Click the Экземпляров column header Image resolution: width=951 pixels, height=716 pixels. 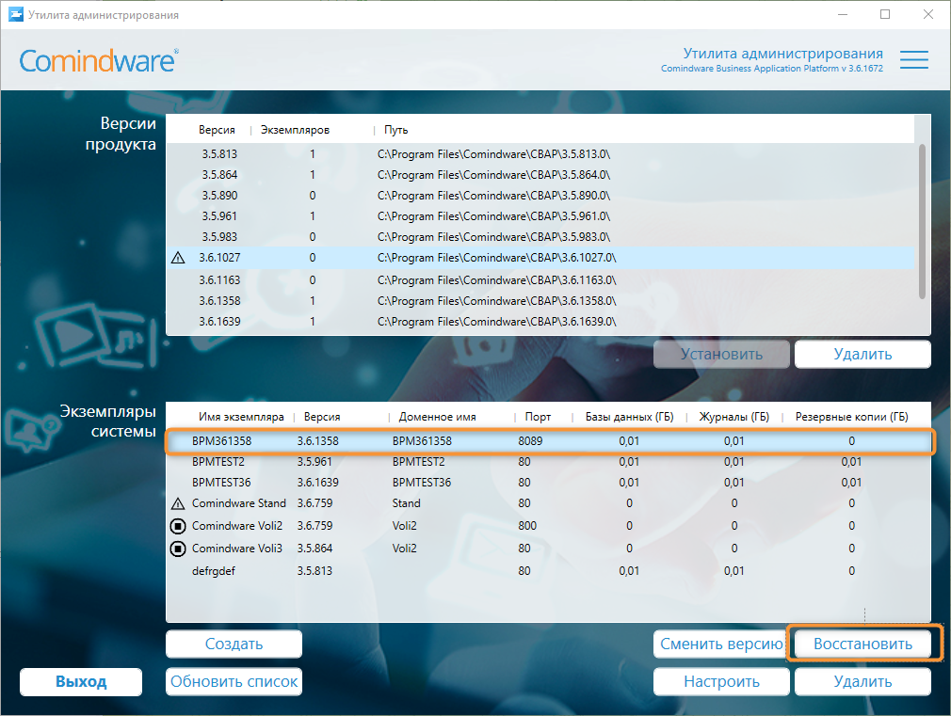(x=295, y=130)
